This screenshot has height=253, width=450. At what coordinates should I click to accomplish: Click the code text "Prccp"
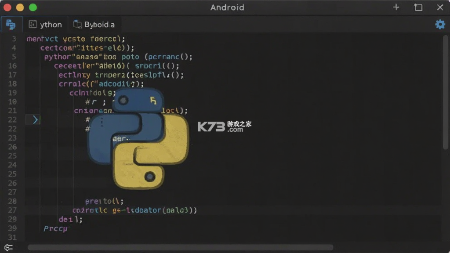pyautogui.click(x=56, y=228)
